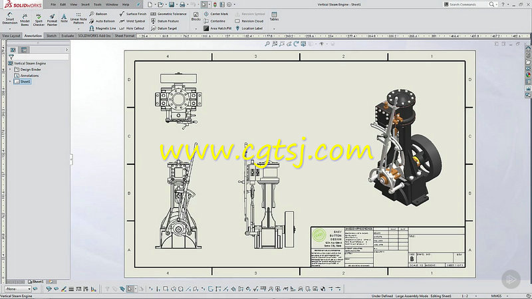
Task: Click the Auto Balloon tool
Action: [102, 21]
